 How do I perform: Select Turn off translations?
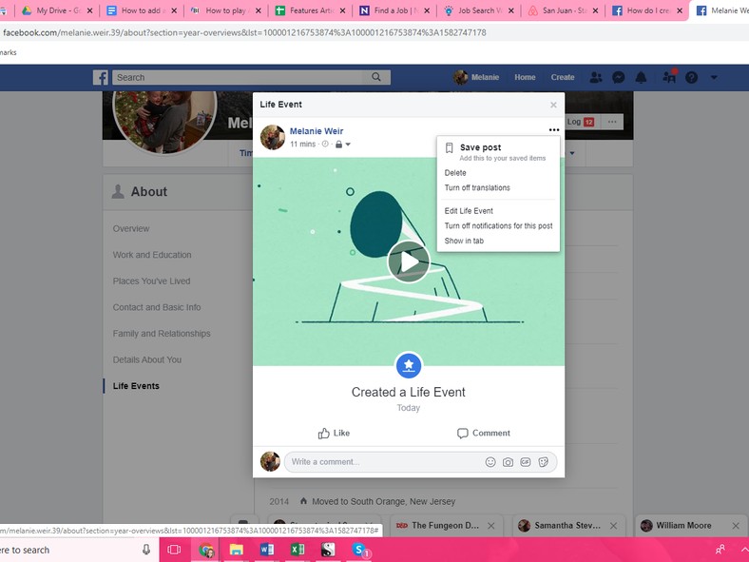[477, 188]
